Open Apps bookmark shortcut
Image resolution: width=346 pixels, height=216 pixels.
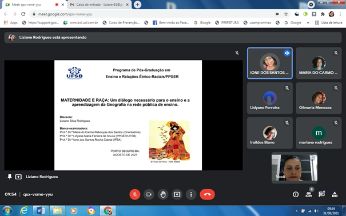(x=11, y=23)
